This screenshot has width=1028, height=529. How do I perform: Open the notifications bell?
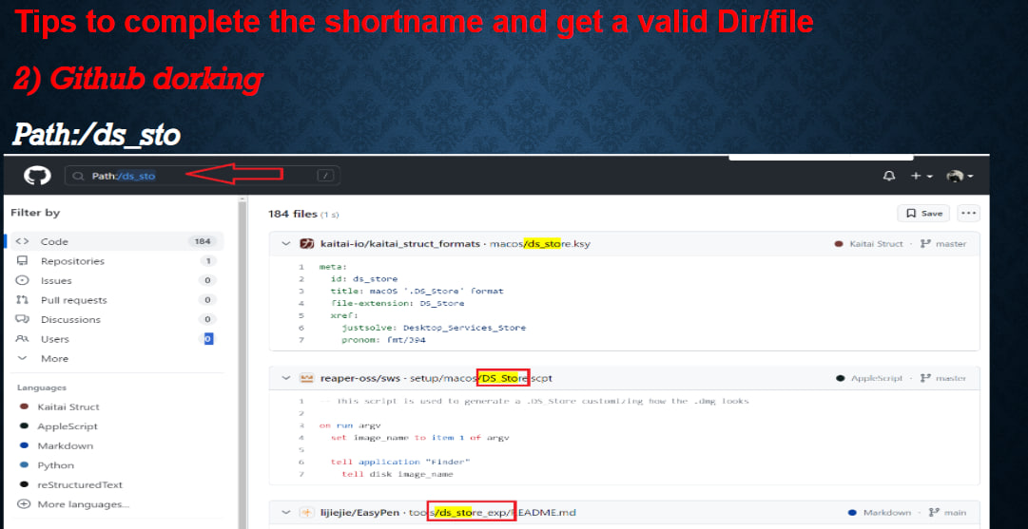click(890, 176)
